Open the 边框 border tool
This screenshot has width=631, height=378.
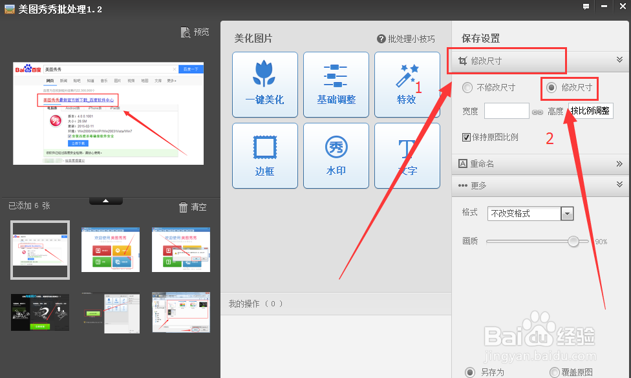tap(265, 156)
